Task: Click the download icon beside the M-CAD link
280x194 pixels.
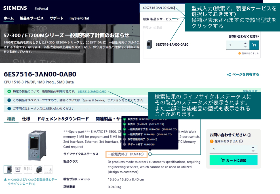Action: [5, 180]
